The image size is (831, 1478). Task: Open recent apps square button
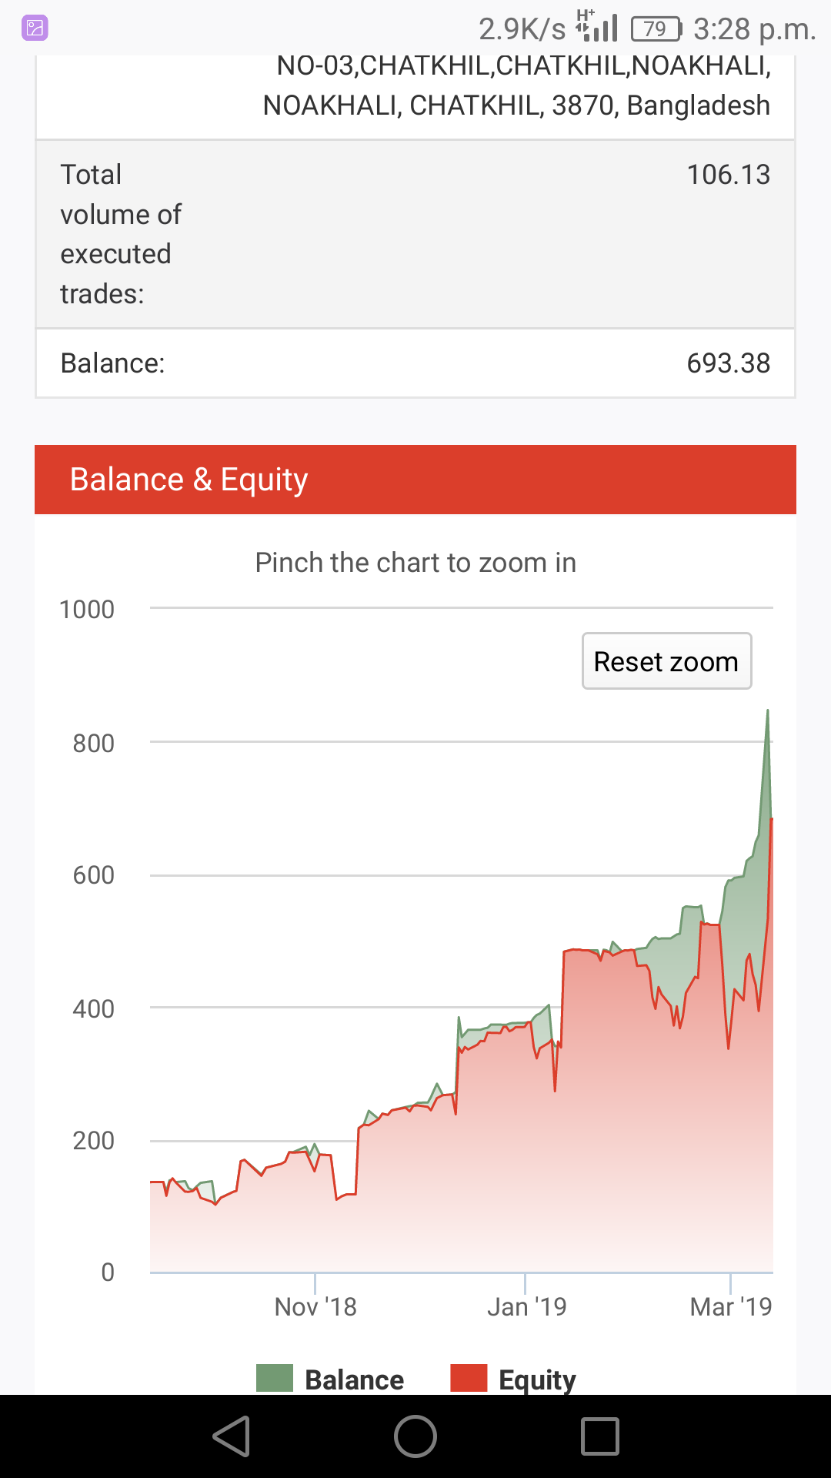tap(600, 1436)
